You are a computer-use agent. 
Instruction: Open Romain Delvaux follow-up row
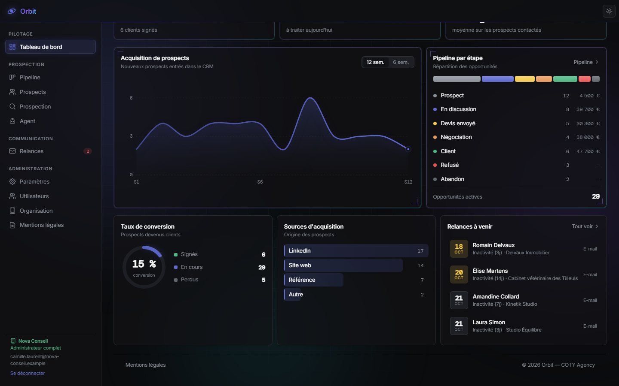524,249
